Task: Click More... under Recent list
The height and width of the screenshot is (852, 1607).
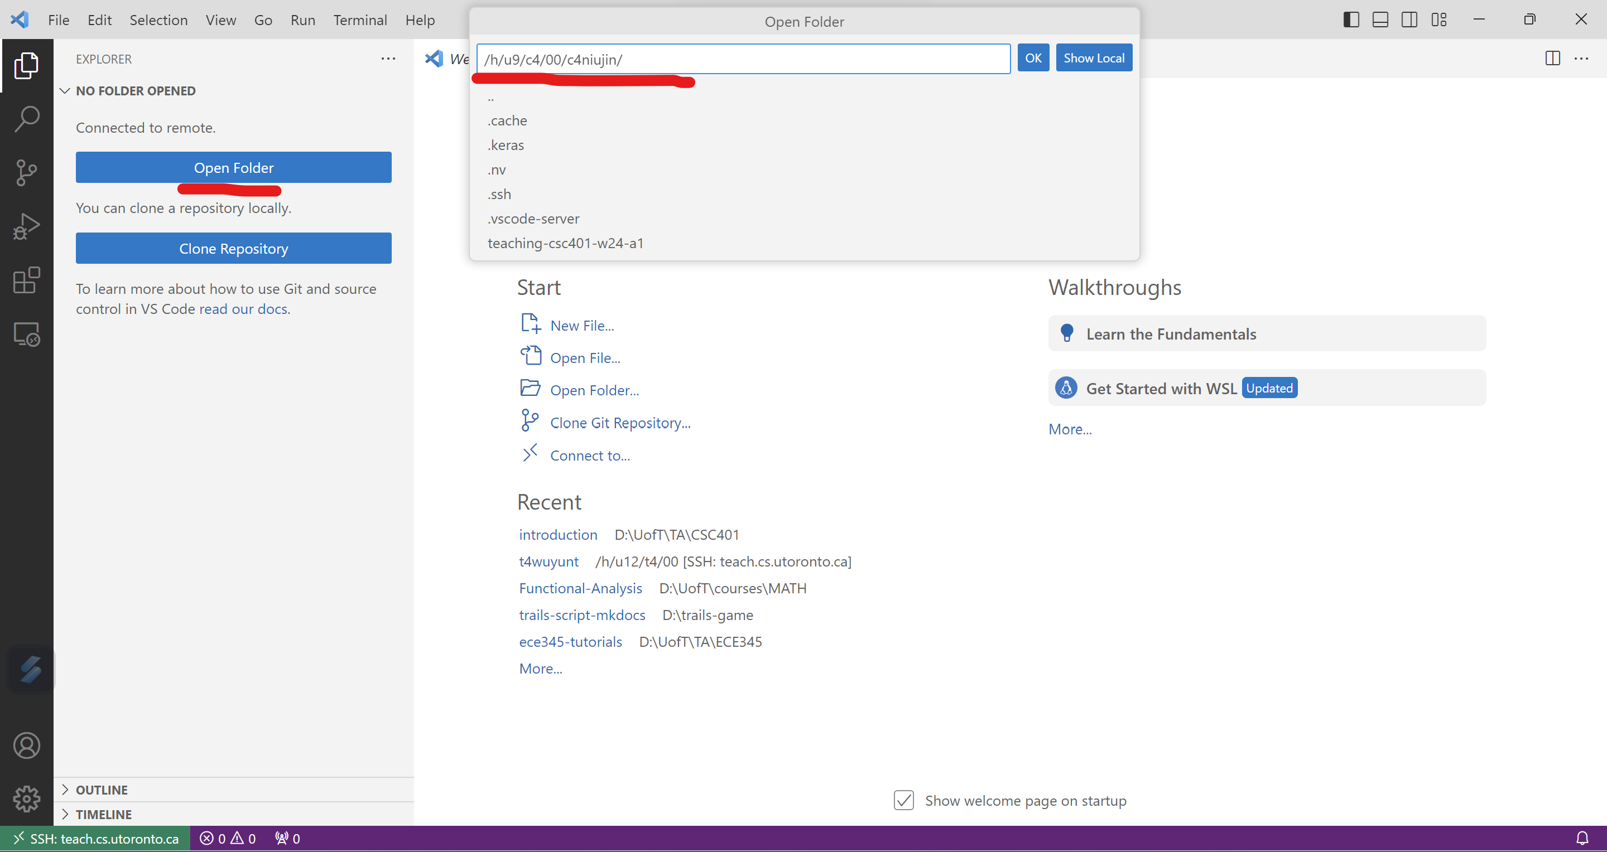Action: pyautogui.click(x=540, y=669)
